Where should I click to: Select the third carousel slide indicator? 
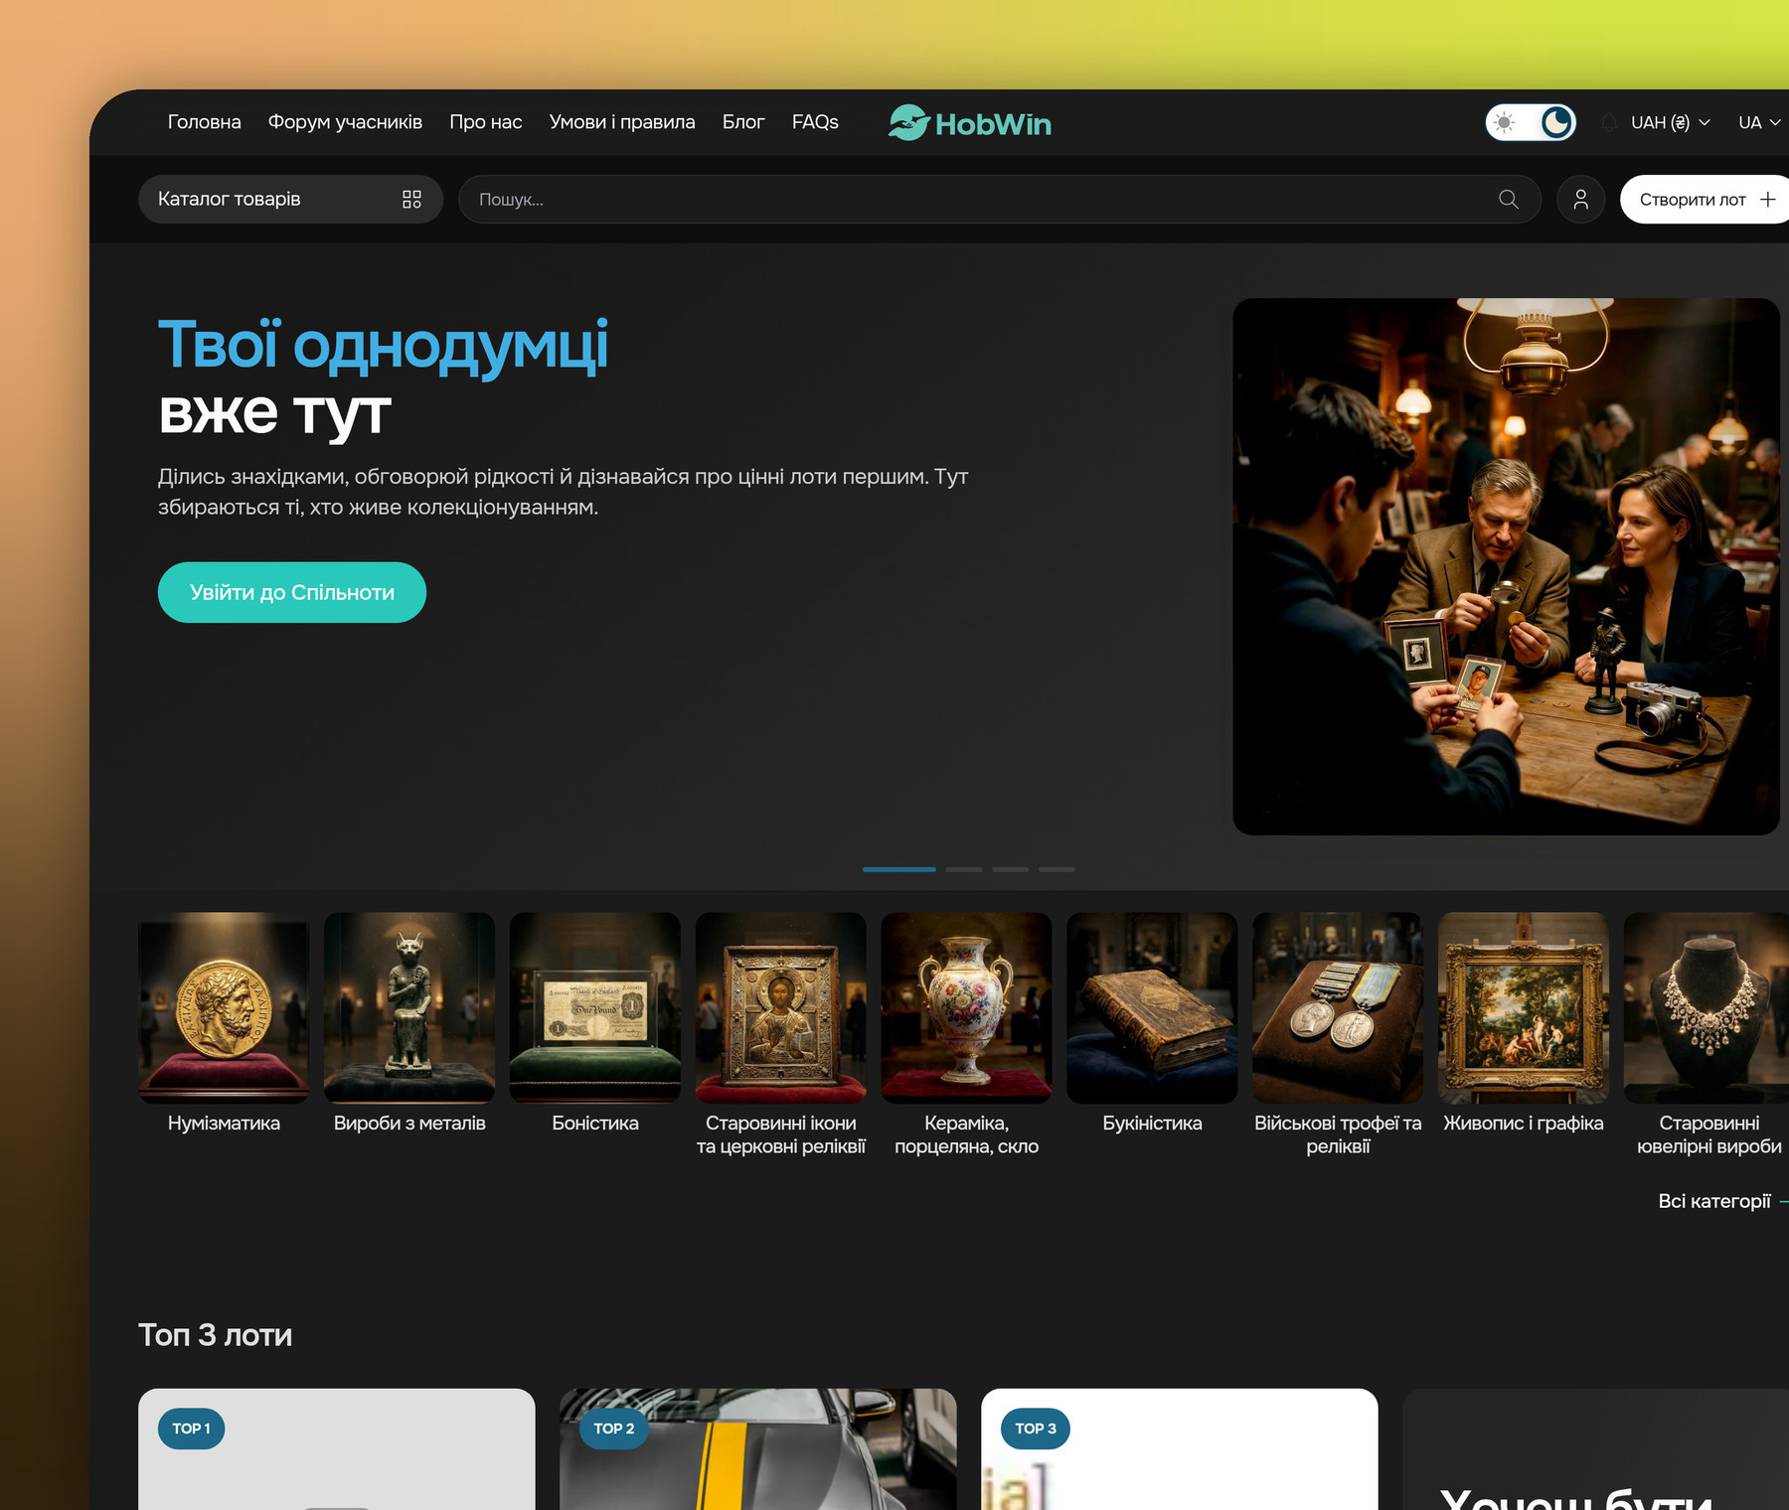click(x=1010, y=869)
